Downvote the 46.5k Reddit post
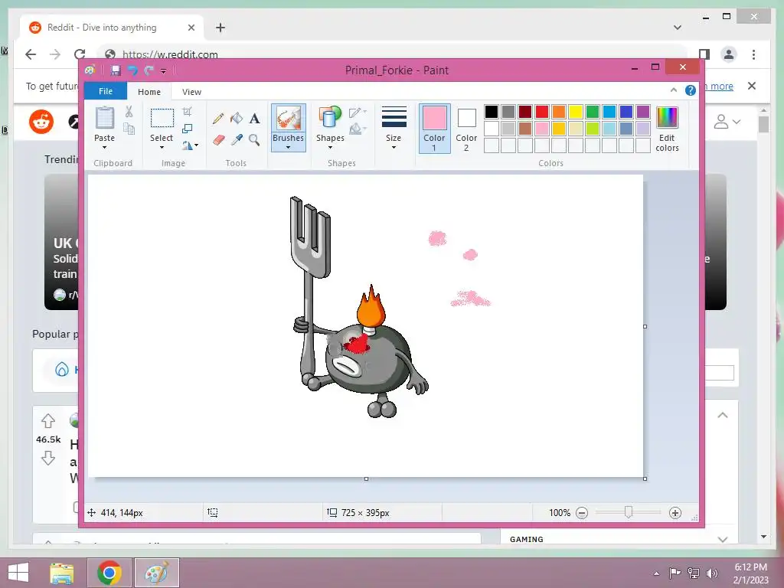 48,458
